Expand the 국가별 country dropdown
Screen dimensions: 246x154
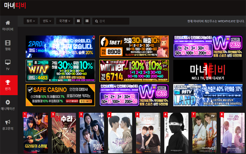[65, 21]
